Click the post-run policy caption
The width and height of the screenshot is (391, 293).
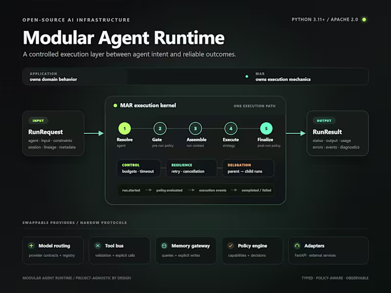[269, 146]
